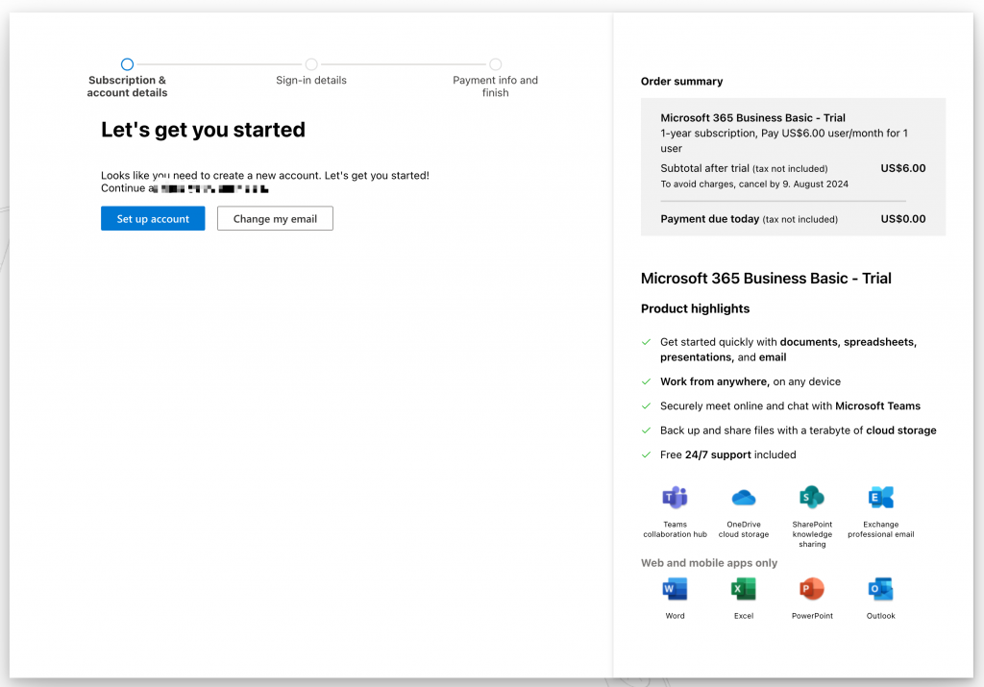Select the Excel app icon
984x687 pixels.
[x=743, y=589]
